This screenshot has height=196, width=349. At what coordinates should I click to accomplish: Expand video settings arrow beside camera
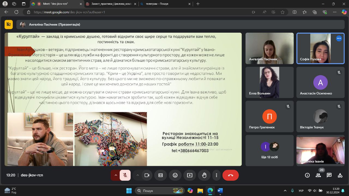(138, 175)
